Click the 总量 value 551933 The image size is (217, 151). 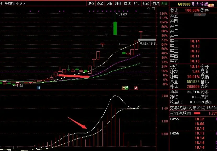(193, 82)
